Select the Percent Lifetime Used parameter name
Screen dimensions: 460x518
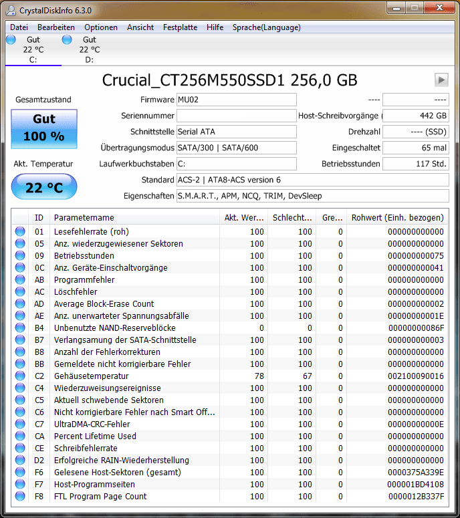pos(95,436)
